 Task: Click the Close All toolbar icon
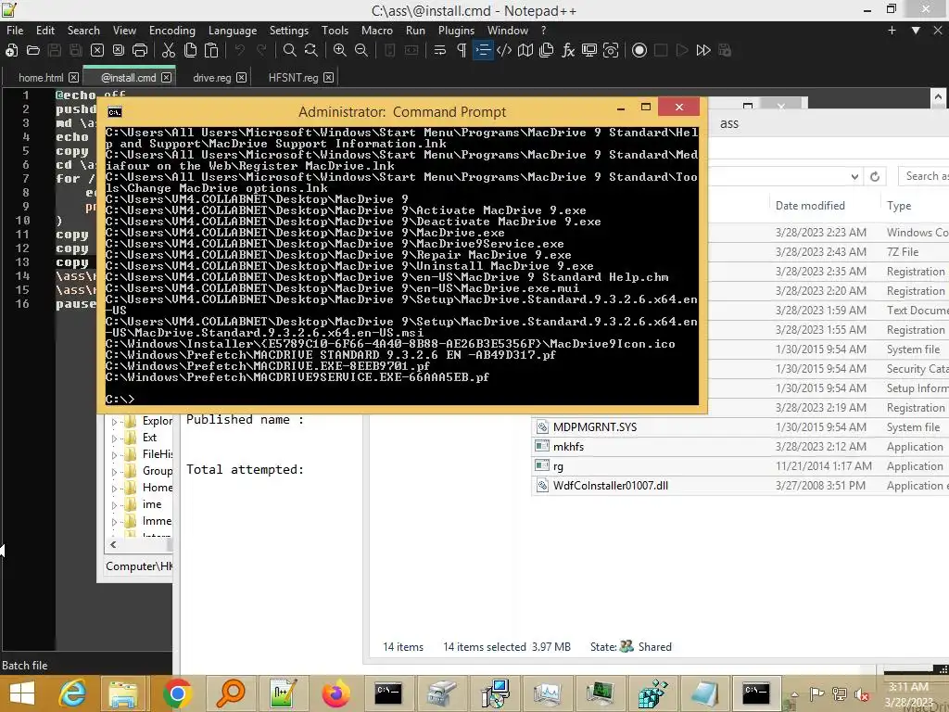click(119, 50)
